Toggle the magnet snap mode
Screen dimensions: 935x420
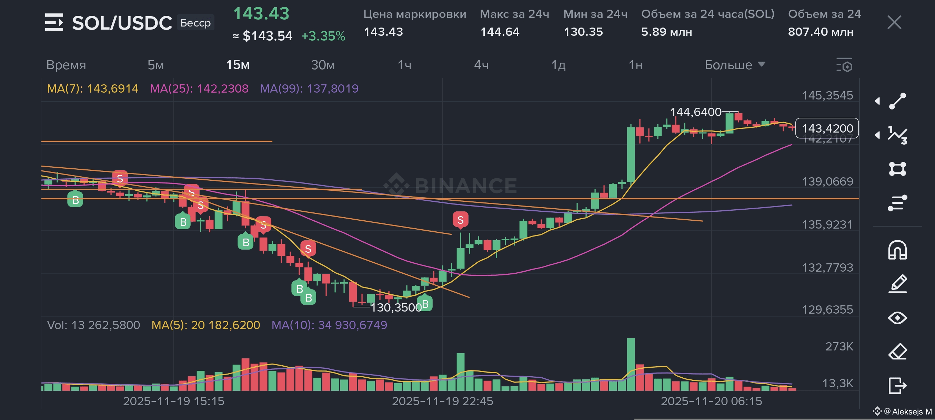[897, 250]
